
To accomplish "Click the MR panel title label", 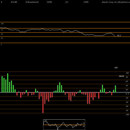I will 116,68.
